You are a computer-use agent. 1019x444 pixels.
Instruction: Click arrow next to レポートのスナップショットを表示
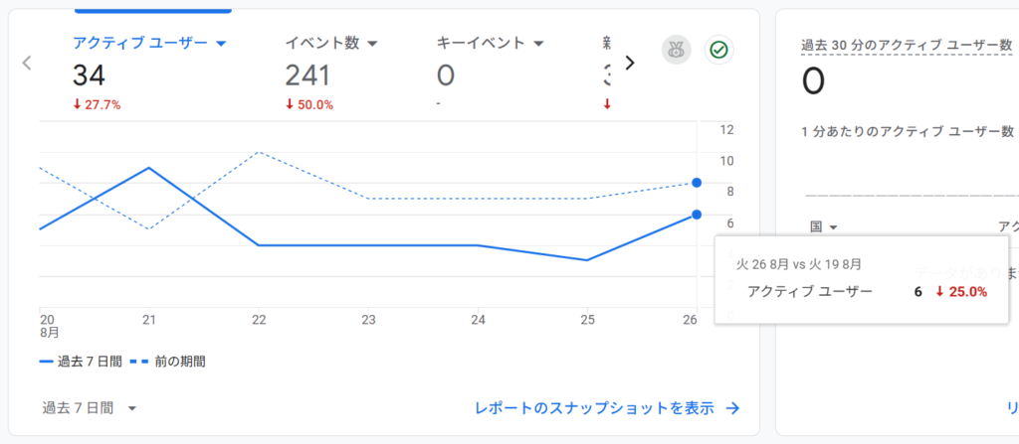pyautogui.click(x=732, y=408)
